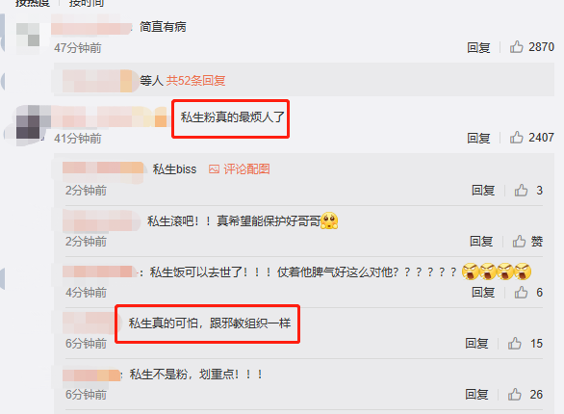564x414 pixels.
Task: Like the comment with 2870 likes
Action: tap(516, 47)
